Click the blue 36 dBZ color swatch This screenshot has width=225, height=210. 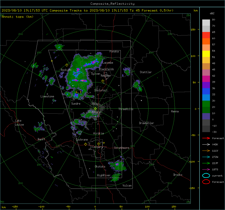206,91
